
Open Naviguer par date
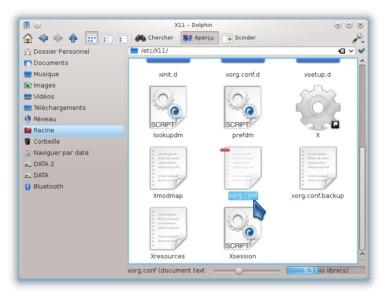coord(73,153)
